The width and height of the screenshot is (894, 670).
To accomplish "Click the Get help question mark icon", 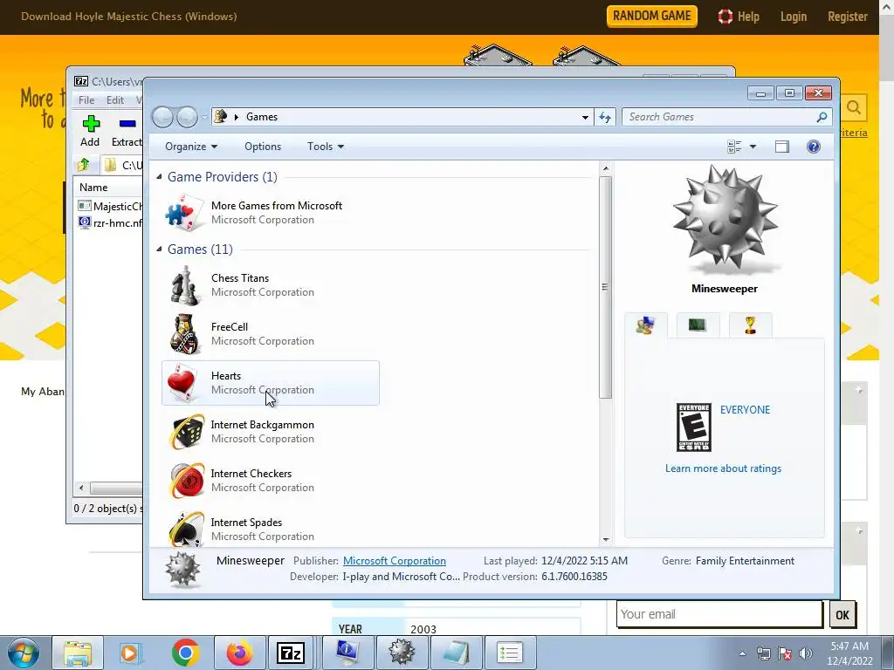I will click(813, 147).
